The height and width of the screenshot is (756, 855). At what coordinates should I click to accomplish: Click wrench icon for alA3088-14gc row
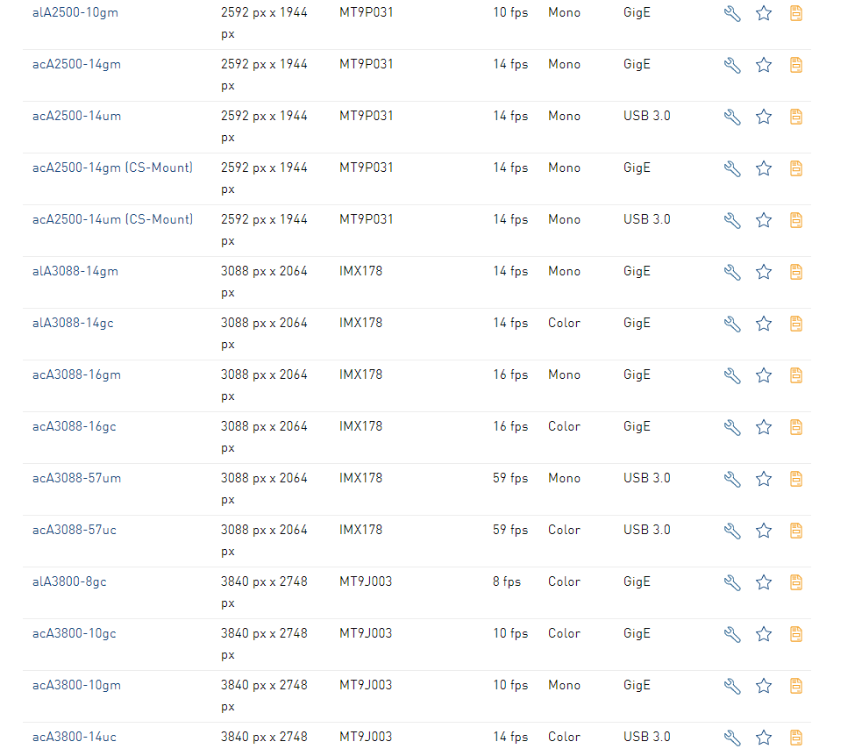click(732, 324)
